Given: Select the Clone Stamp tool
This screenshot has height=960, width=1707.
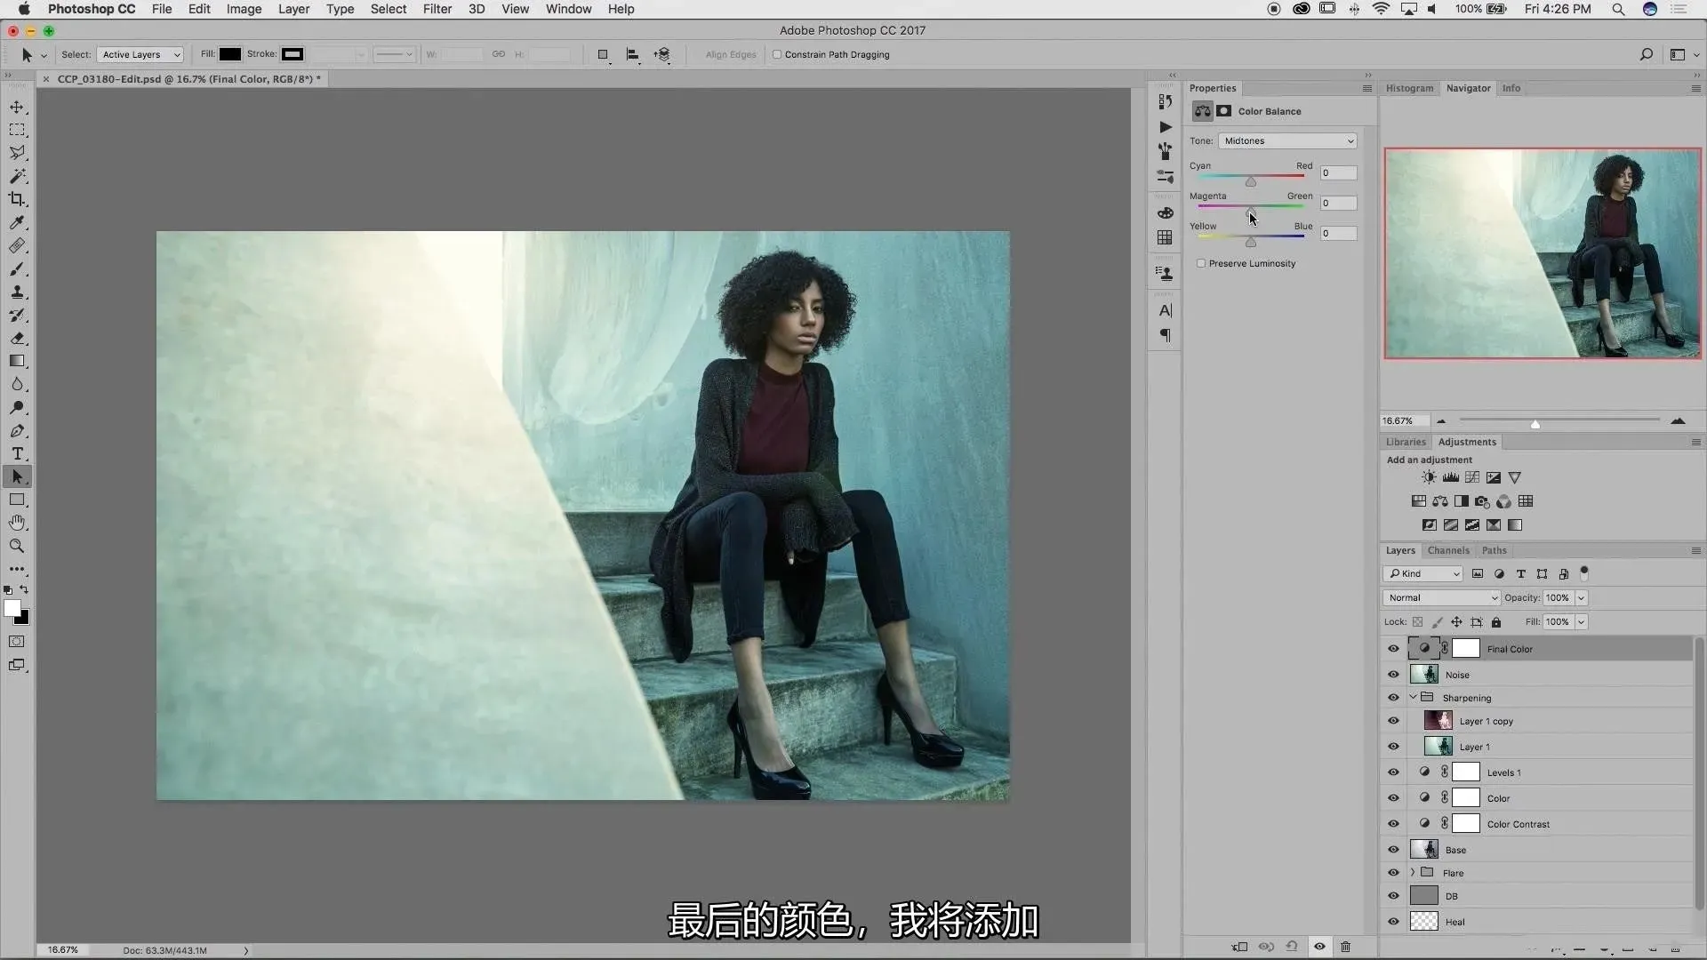Looking at the screenshot, I should pos(17,292).
